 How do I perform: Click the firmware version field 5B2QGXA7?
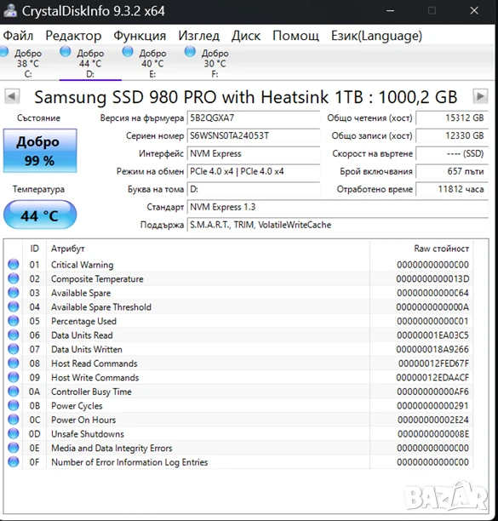(x=253, y=118)
